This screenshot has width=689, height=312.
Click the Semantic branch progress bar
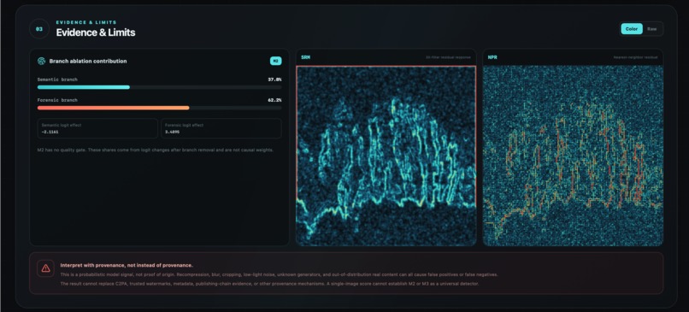coord(160,87)
